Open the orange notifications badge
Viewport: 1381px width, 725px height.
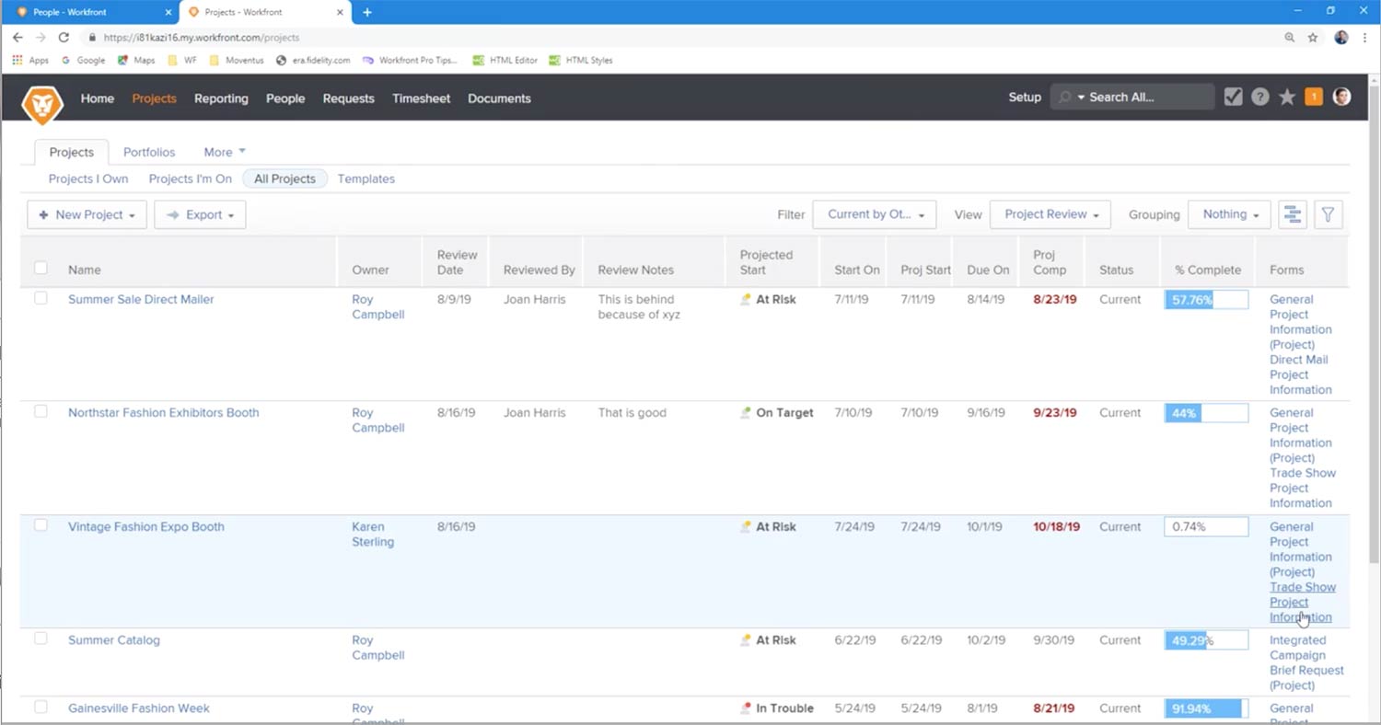tap(1314, 97)
